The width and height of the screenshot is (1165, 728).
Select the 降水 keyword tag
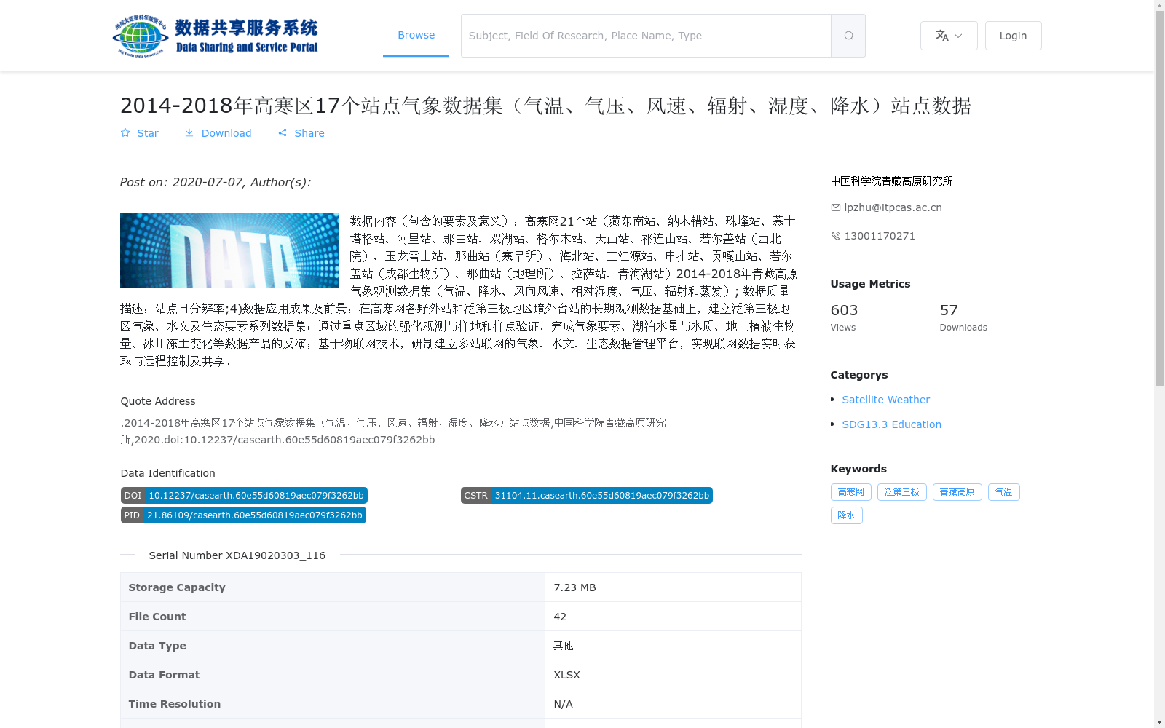pyautogui.click(x=846, y=515)
